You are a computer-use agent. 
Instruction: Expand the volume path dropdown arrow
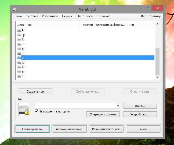tap(118, 105)
